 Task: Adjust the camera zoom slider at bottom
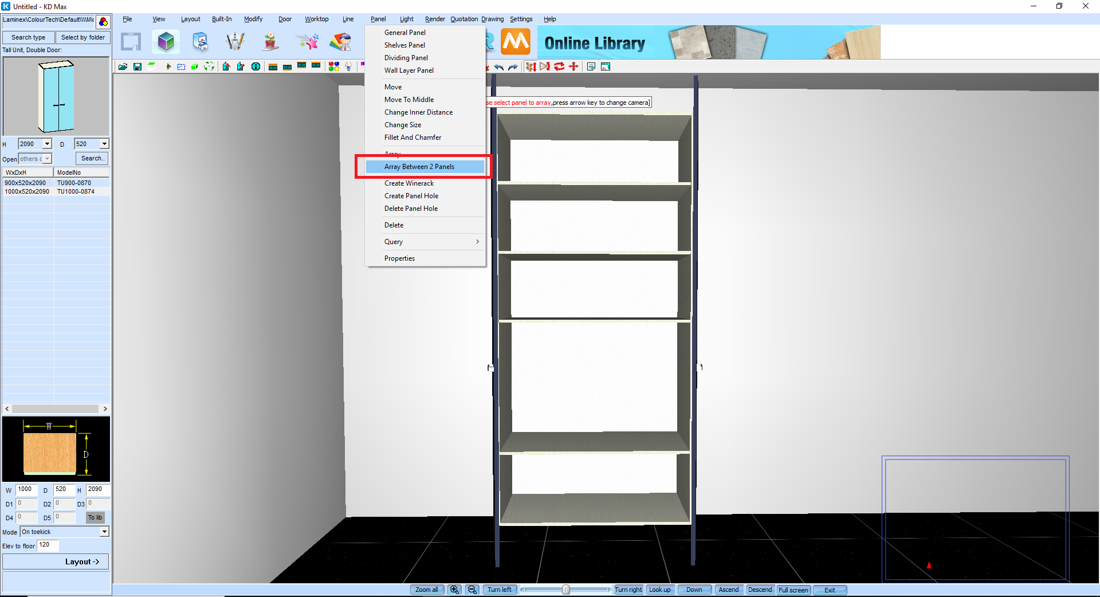click(x=565, y=590)
